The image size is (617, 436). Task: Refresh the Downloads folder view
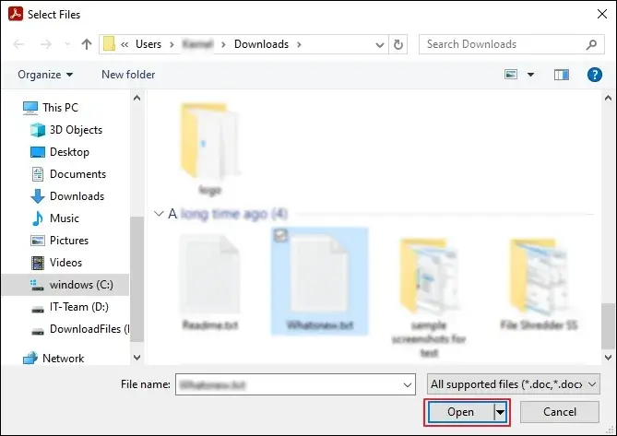coord(398,44)
